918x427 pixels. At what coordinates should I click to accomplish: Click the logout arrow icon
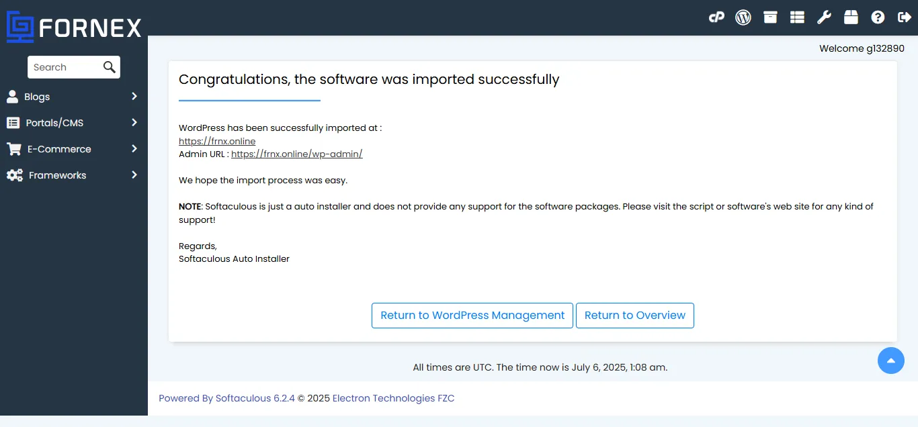905,17
